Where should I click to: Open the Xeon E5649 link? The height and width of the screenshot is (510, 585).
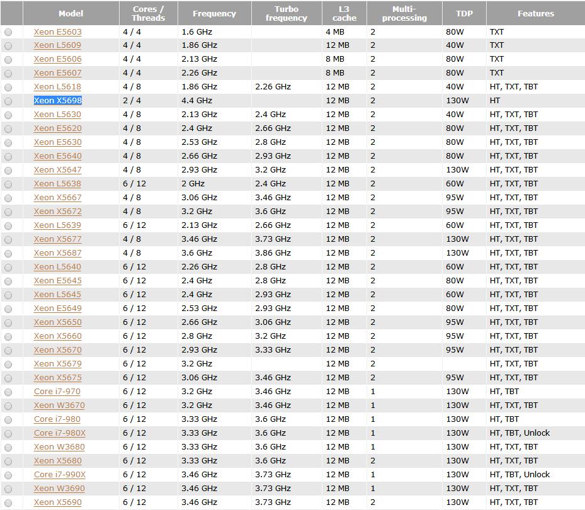click(57, 308)
